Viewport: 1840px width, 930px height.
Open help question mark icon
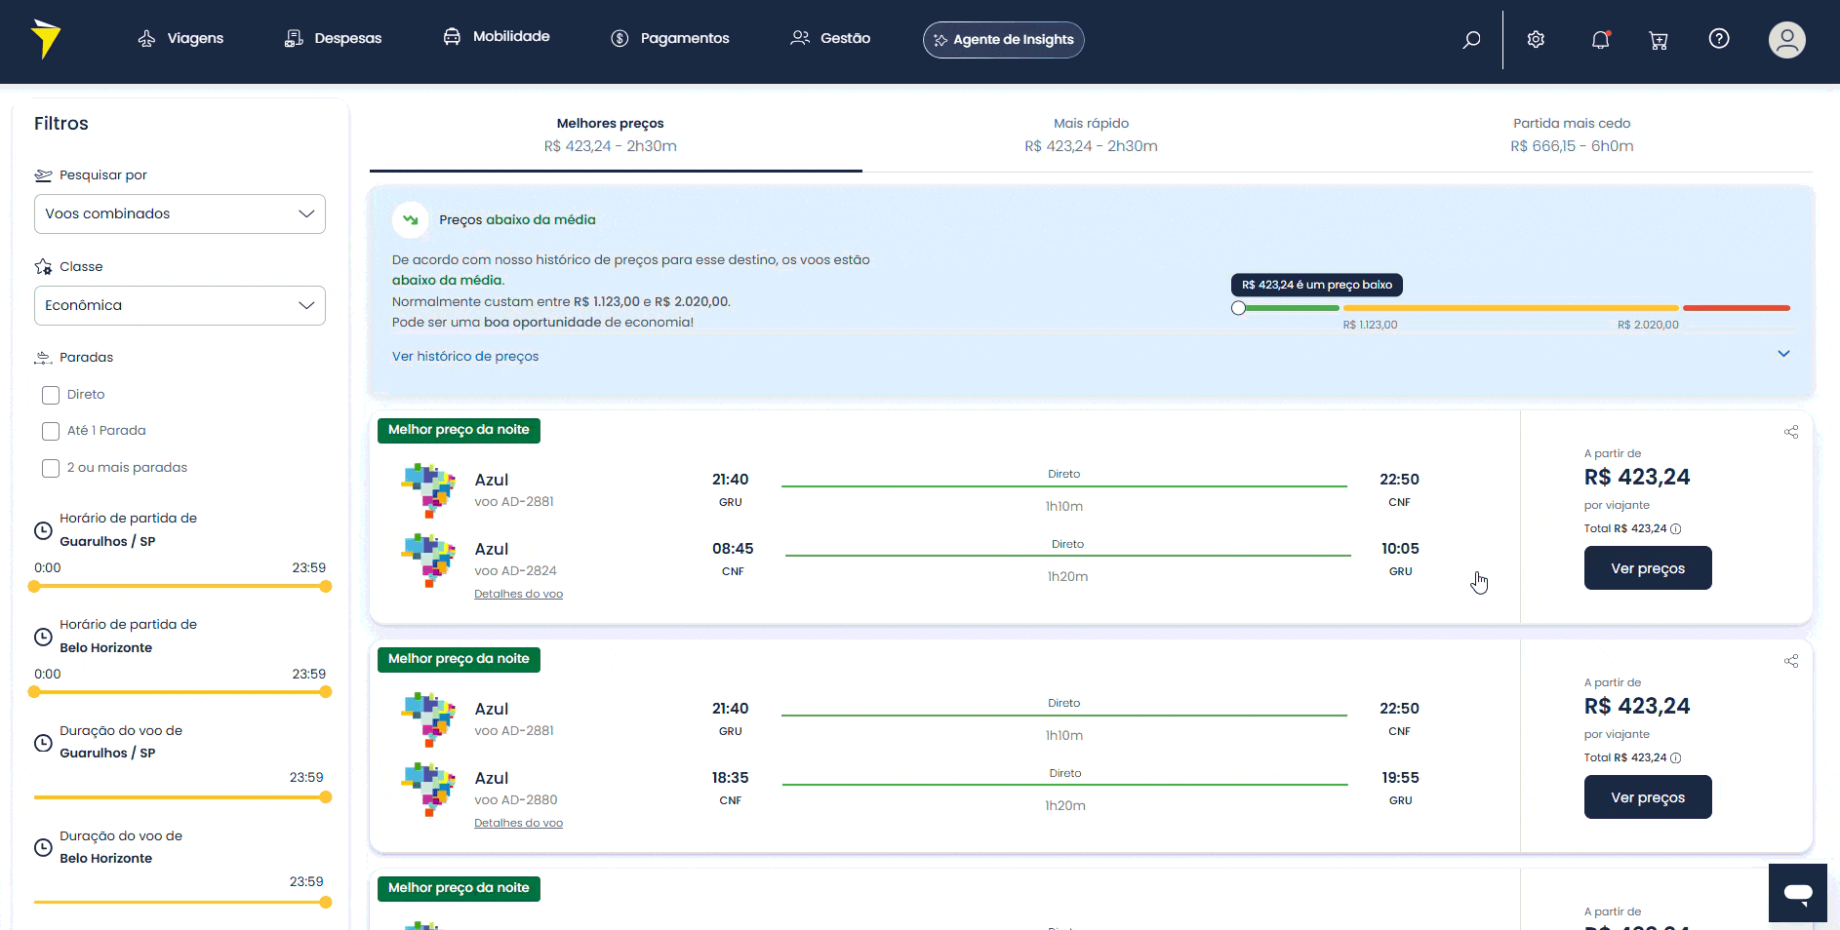click(x=1719, y=38)
